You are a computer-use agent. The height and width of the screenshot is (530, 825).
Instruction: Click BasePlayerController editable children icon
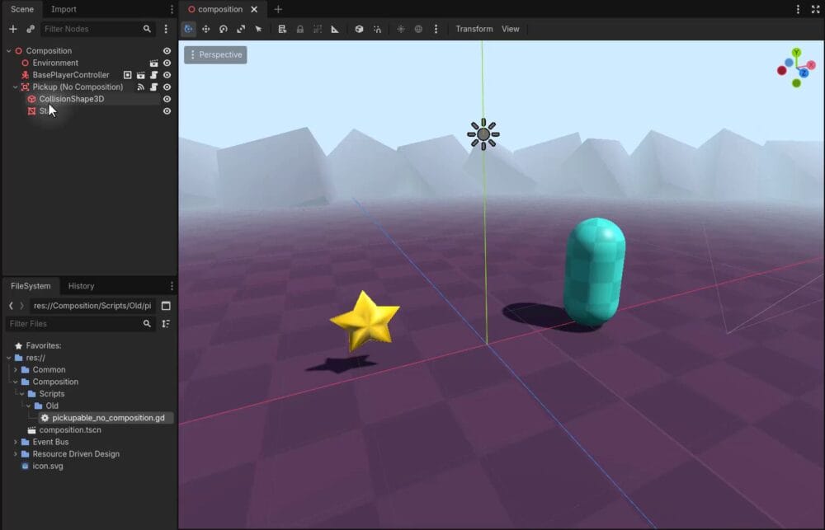pyautogui.click(x=127, y=75)
